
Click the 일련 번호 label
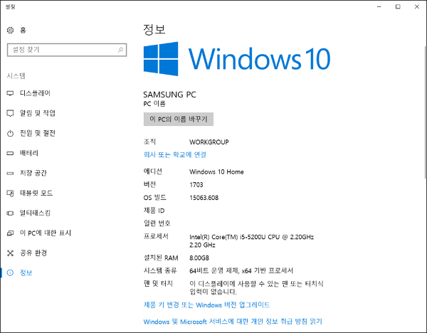[x=157, y=223]
